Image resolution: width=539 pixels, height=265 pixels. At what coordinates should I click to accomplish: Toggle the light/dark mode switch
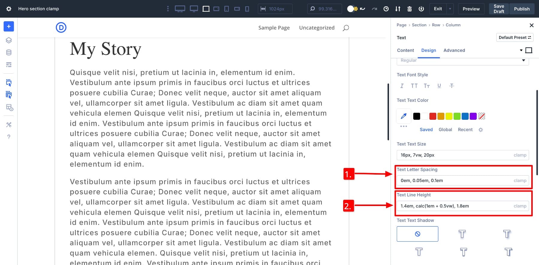(352, 9)
